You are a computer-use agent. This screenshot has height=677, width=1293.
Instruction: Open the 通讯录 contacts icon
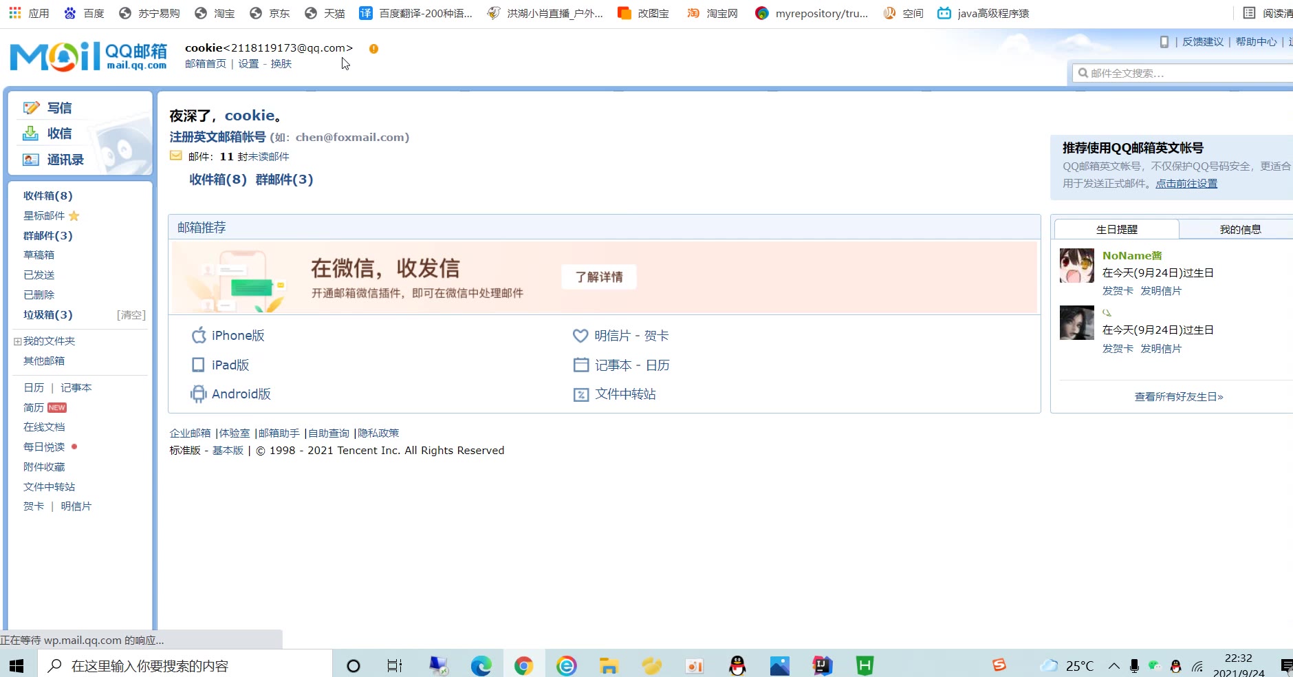click(31, 160)
